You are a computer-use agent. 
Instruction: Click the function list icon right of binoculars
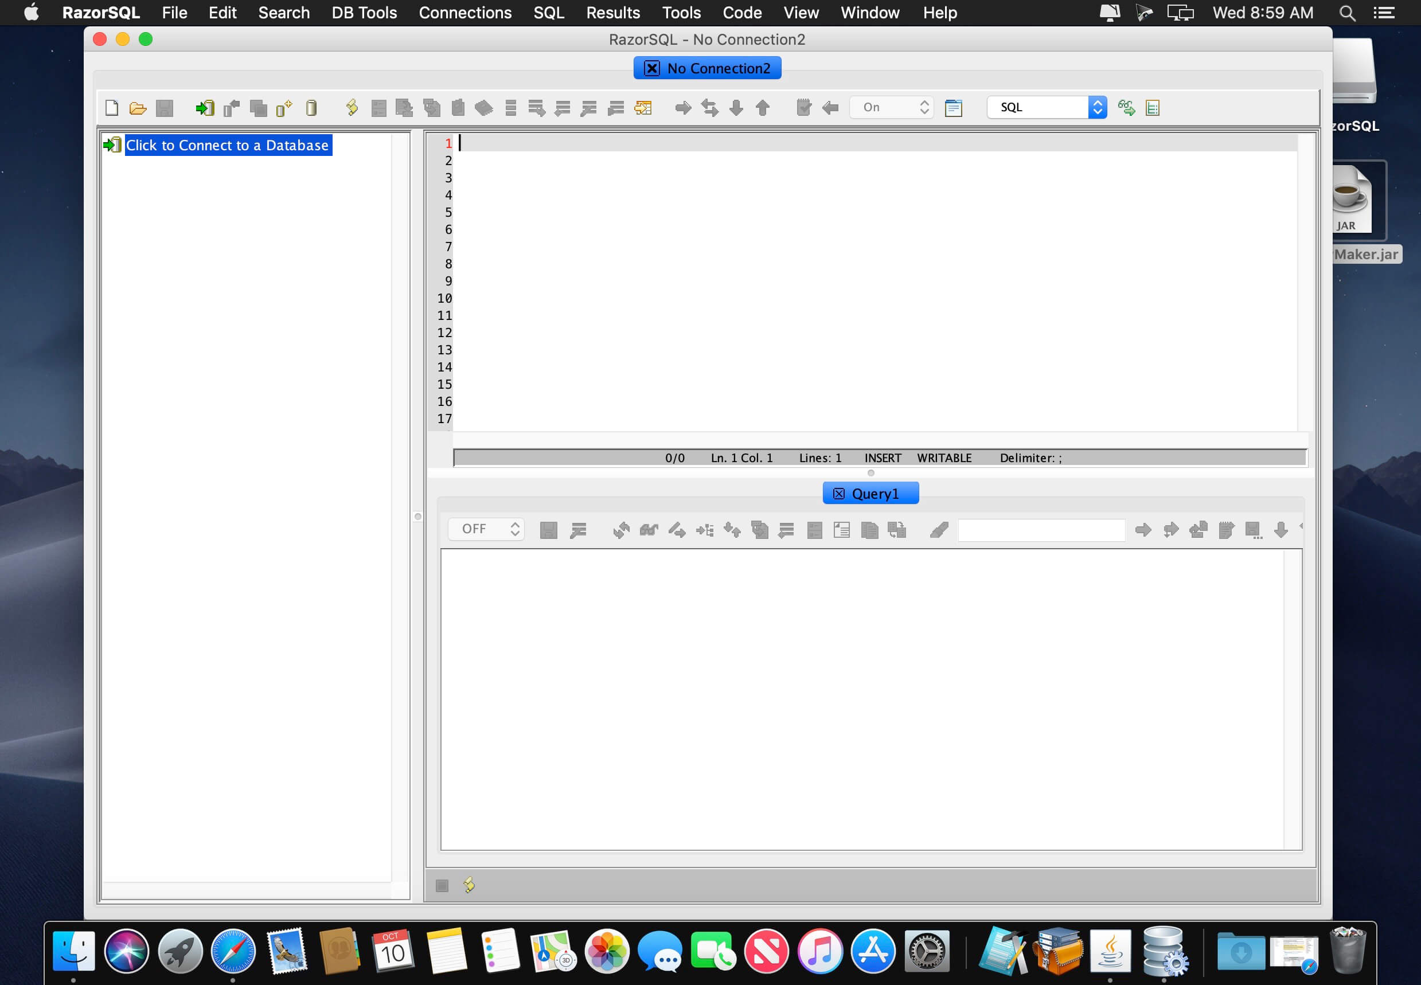pyautogui.click(x=1153, y=108)
